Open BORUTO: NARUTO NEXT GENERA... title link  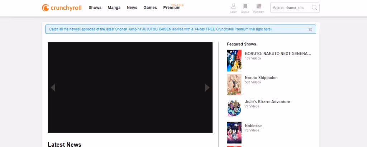pyautogui.click(x=278, y=54)
